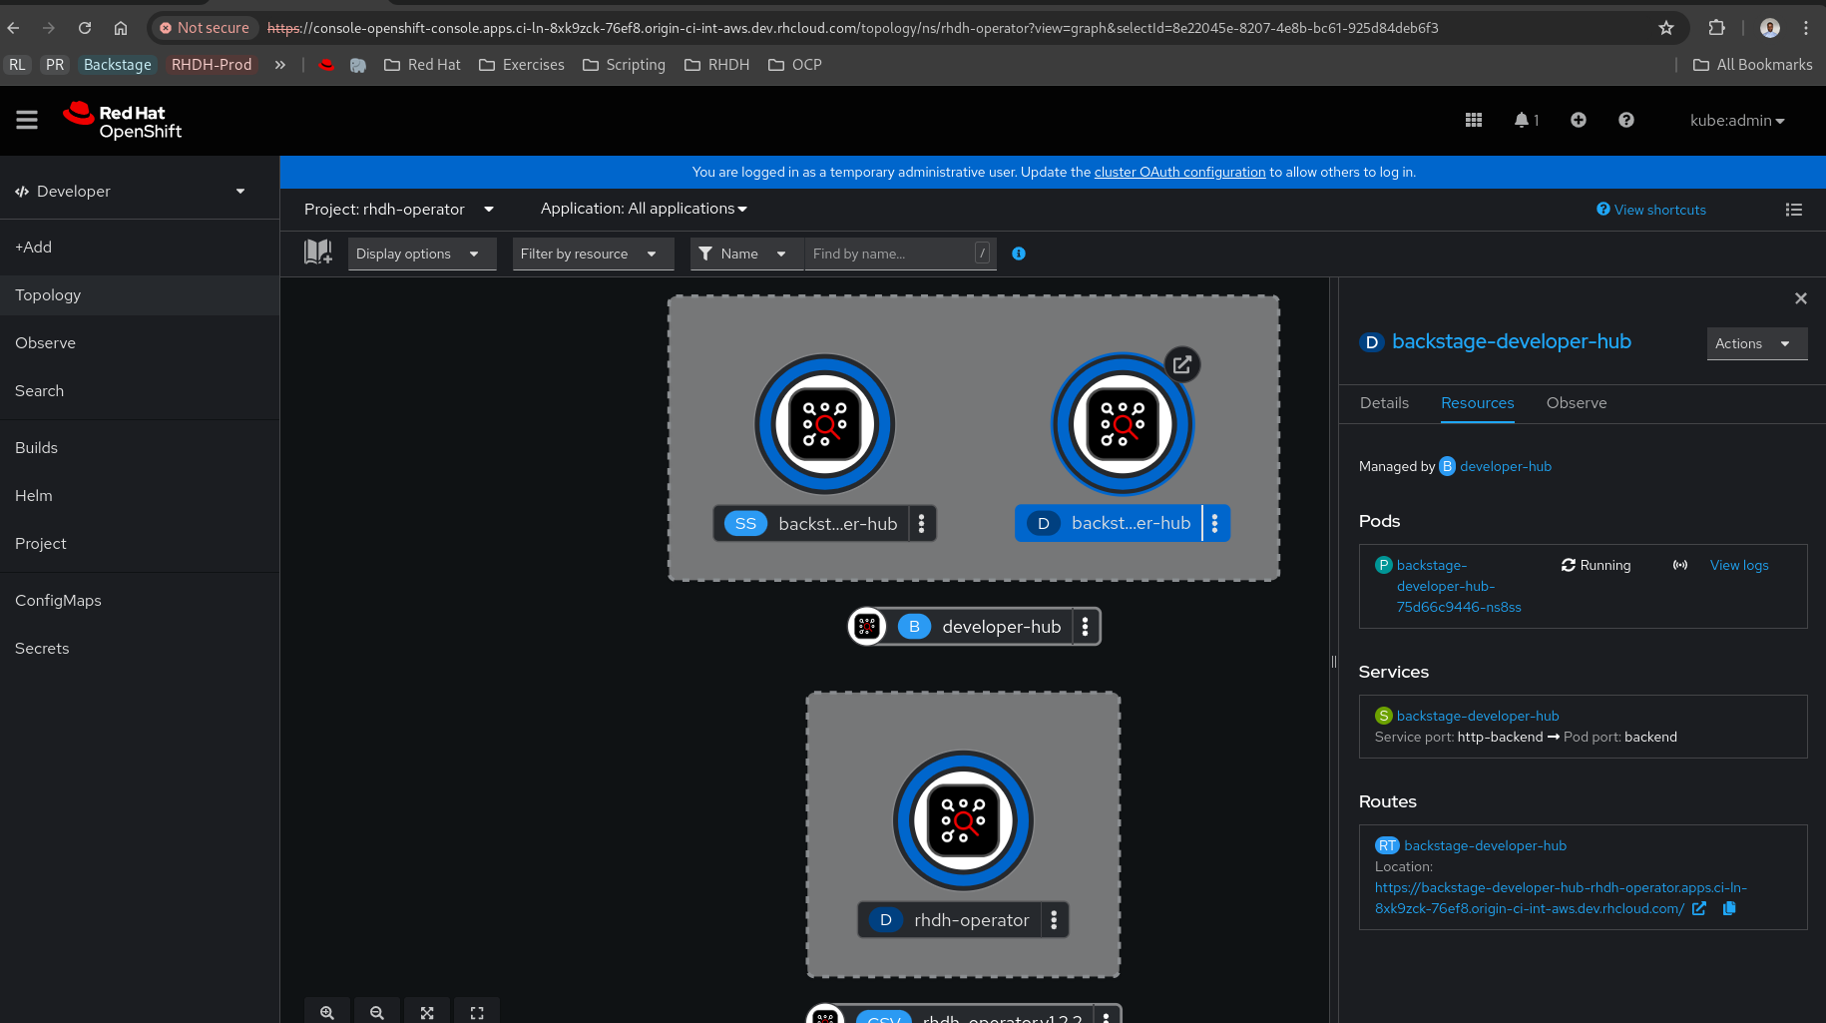This screenshot has height=1023, width=1826.
Task: Open the application launcher grid icon
Action: (x=1474, y=120)
